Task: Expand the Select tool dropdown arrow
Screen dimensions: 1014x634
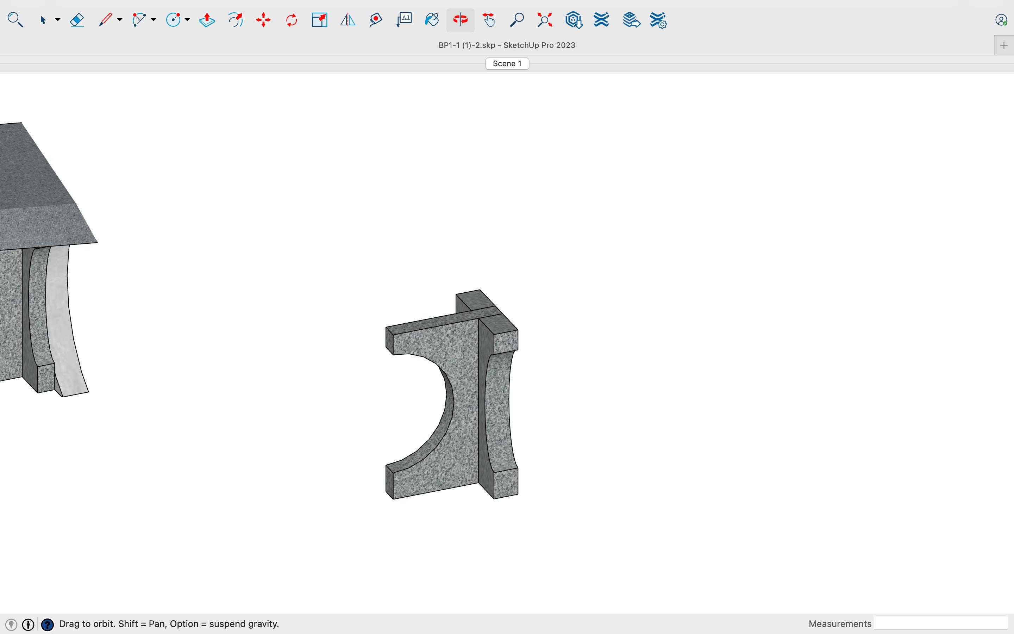Action: point(58,20)
